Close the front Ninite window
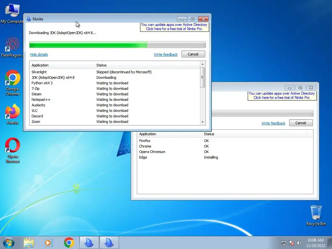 pos(203,19)
